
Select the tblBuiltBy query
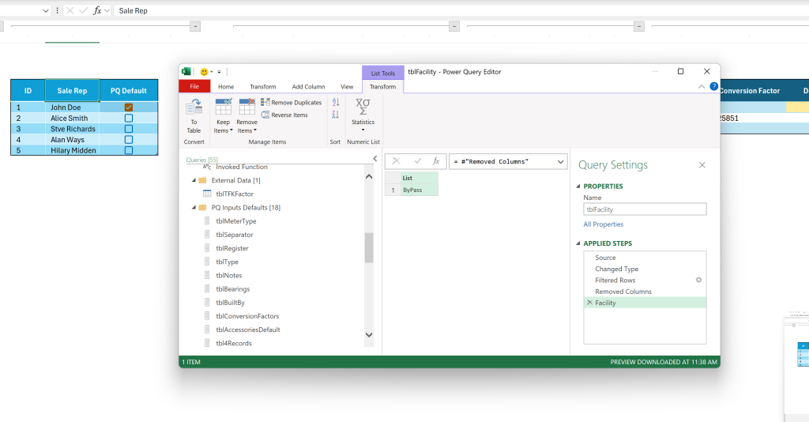click(230, 303)
